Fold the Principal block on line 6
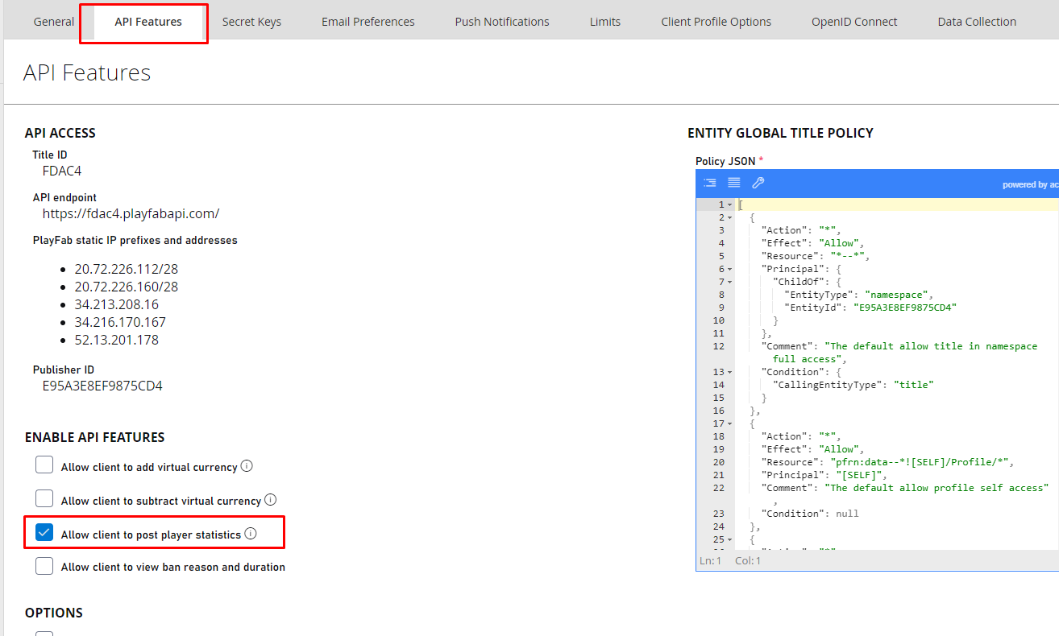The image size is (1059, 636). click(x=729, y=269)
